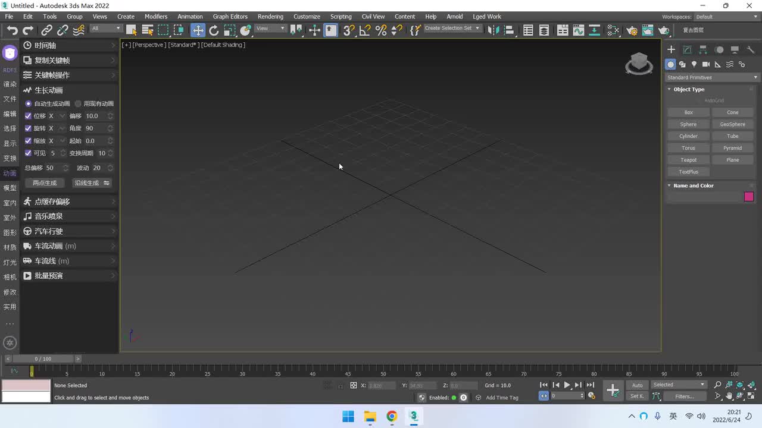762x428 pixels.
Task: Open the selection filter All dropdown
Action: click(x=105, y=29)
